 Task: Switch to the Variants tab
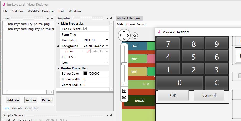pos(17,108)
